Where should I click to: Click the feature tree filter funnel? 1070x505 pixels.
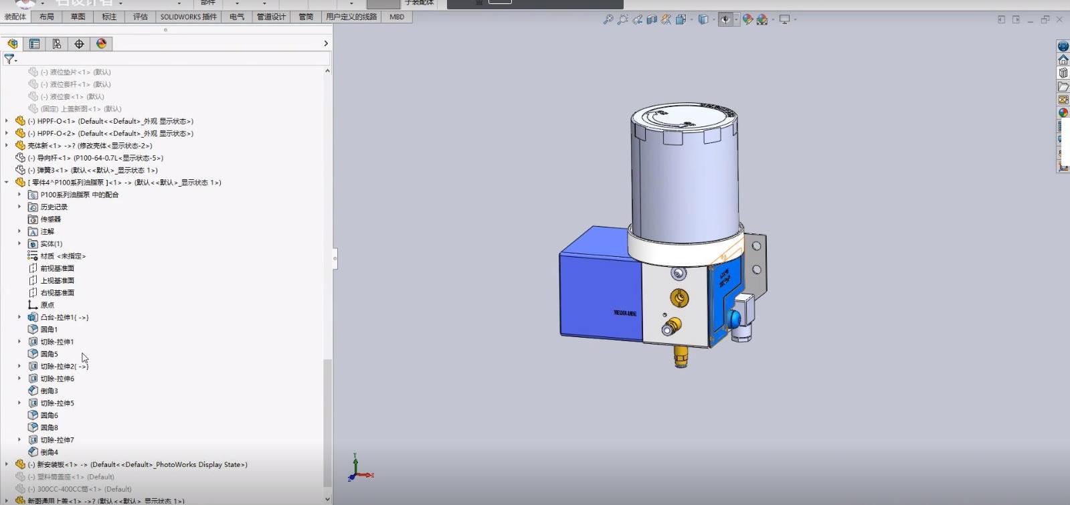[x=9, y=59]
